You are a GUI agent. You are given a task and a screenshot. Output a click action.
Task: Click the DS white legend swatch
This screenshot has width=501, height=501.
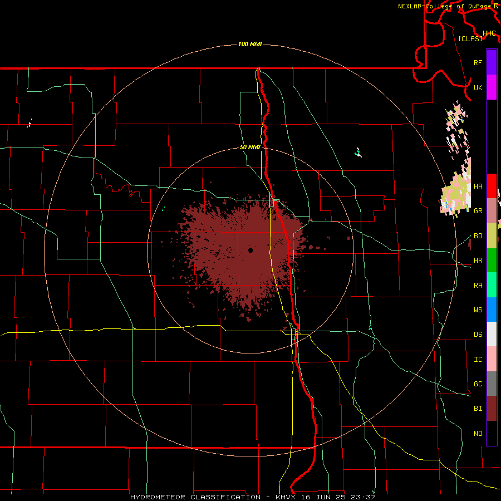[x=492, y=334]
